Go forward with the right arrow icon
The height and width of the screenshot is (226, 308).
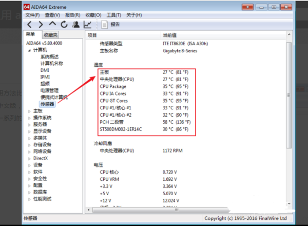pos(41,25)
